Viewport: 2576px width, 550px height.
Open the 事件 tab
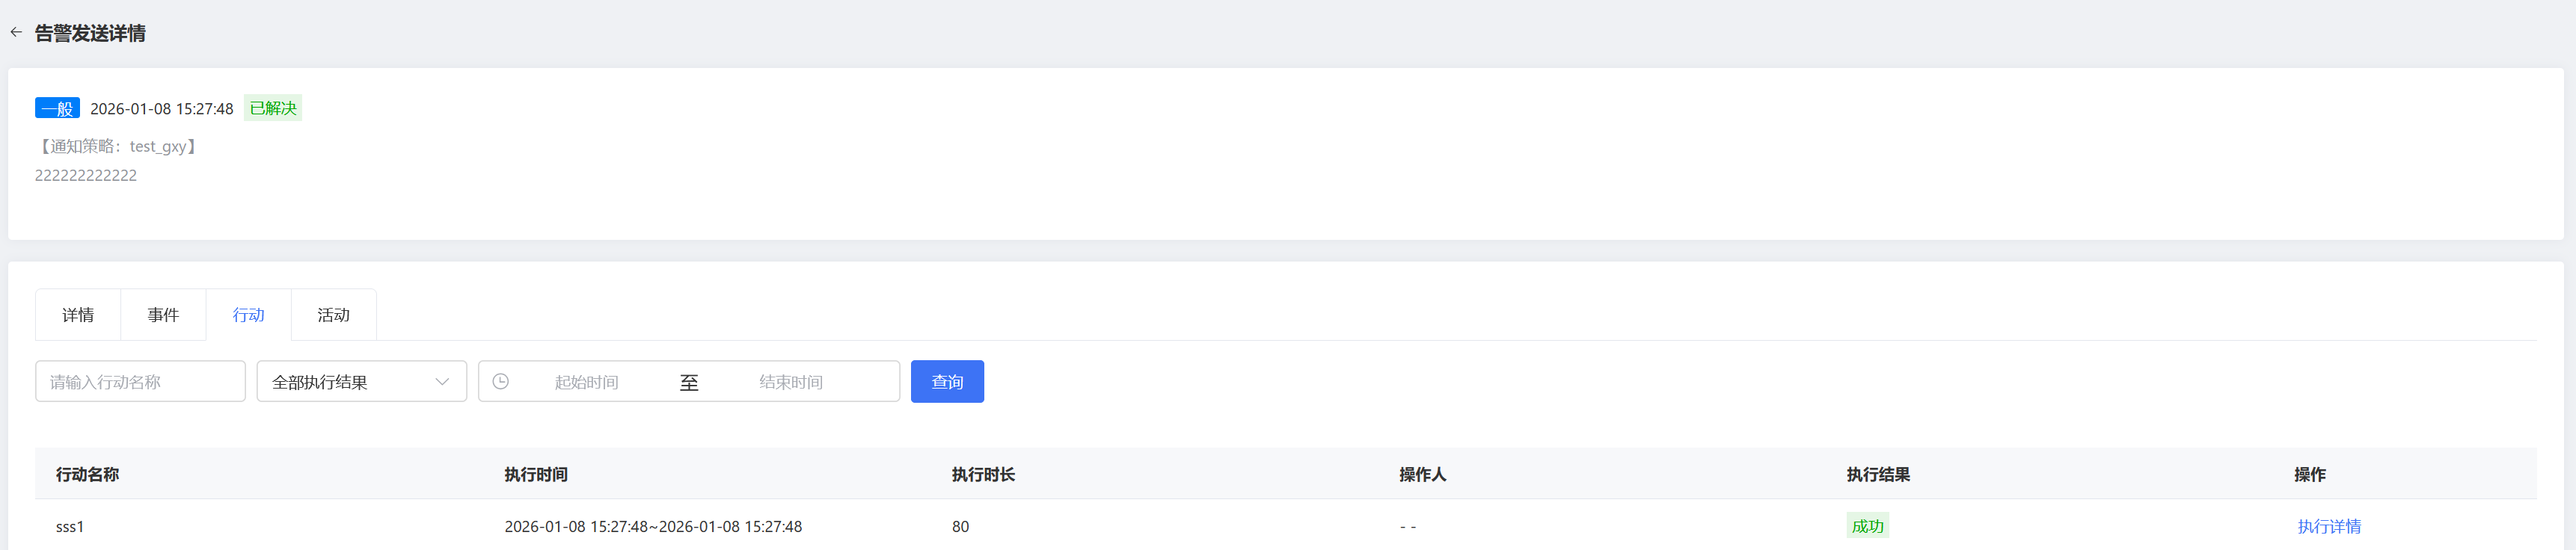pyautogui.click(x=163, y=315)
